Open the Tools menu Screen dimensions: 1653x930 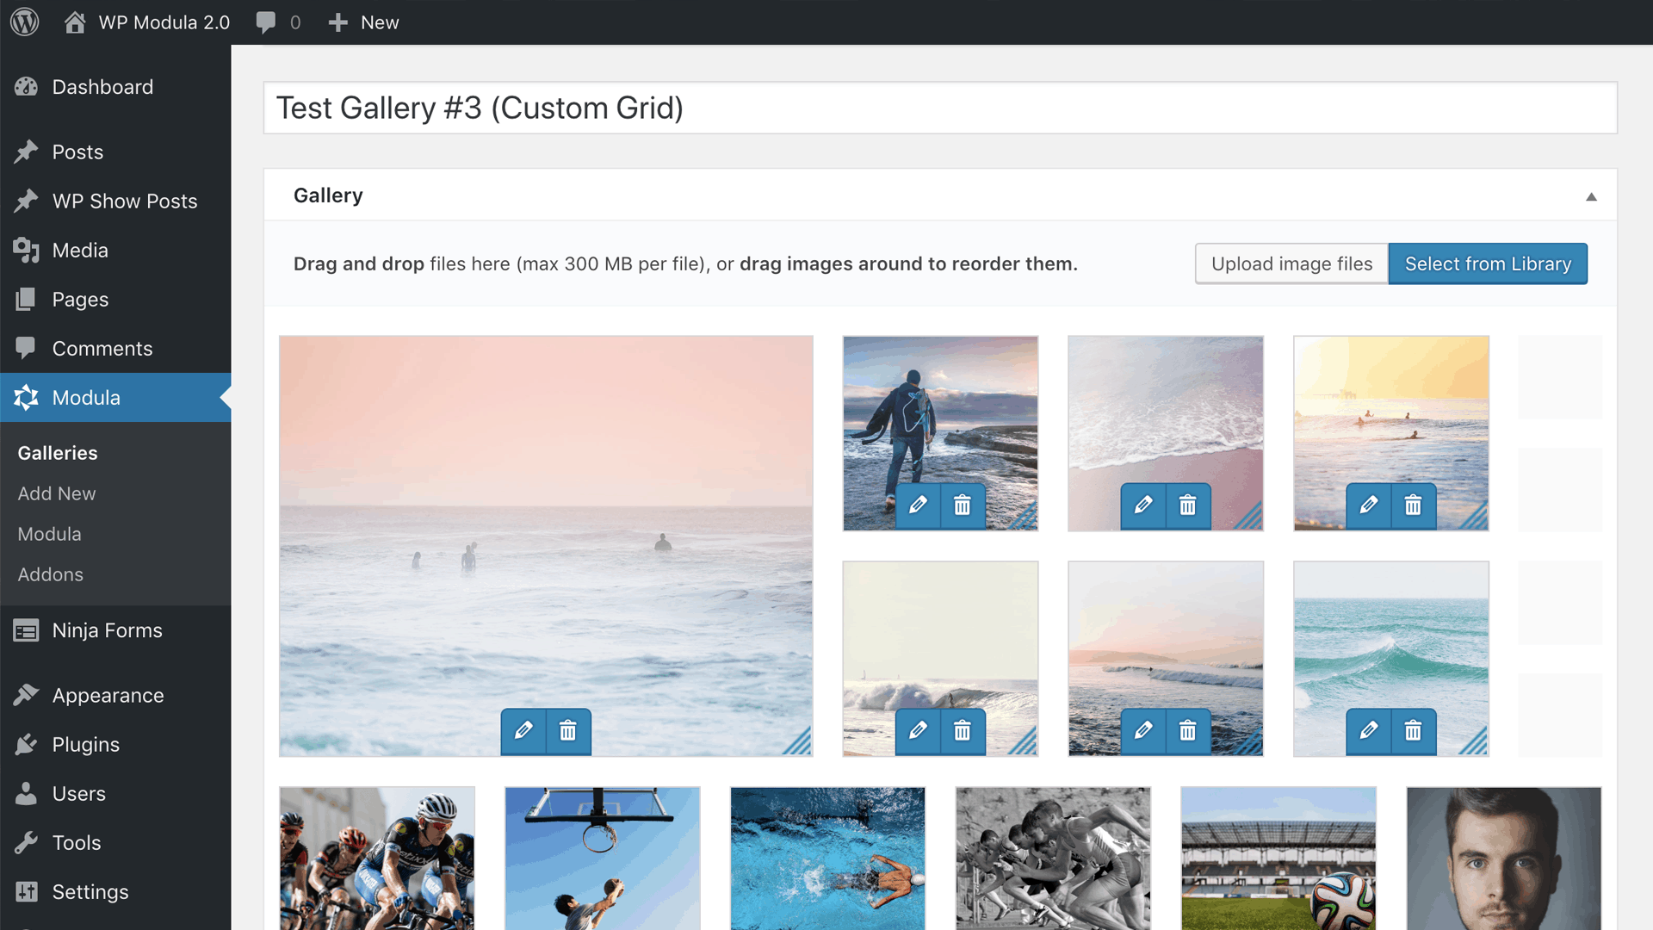(x=115, y=843)
